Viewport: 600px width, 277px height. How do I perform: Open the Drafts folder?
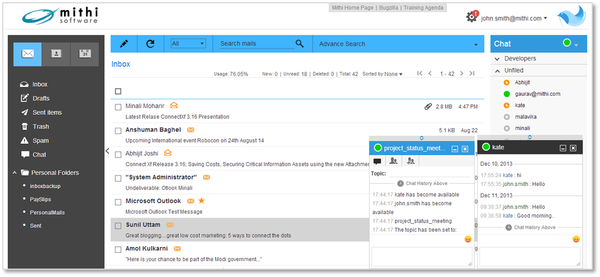pos(41,98)
